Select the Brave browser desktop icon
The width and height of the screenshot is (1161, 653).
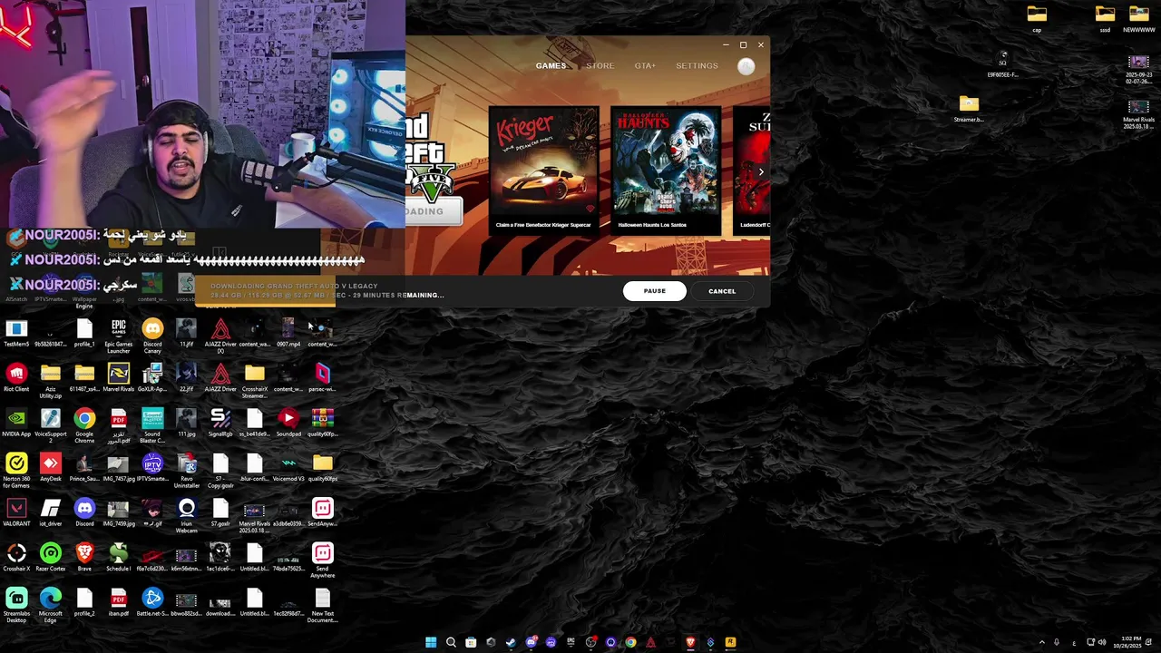pyautogui.click(x=84, y=558)
